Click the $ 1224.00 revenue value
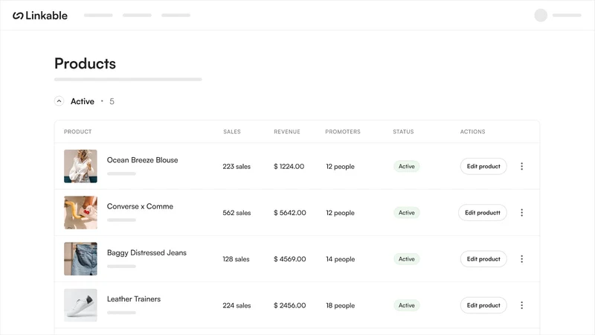595x335 pixels. point(289,166)
